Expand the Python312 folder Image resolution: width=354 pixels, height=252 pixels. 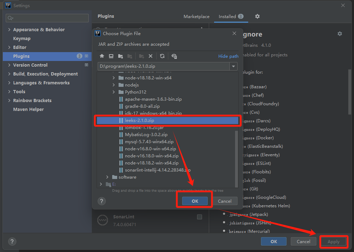pos(114,92)
